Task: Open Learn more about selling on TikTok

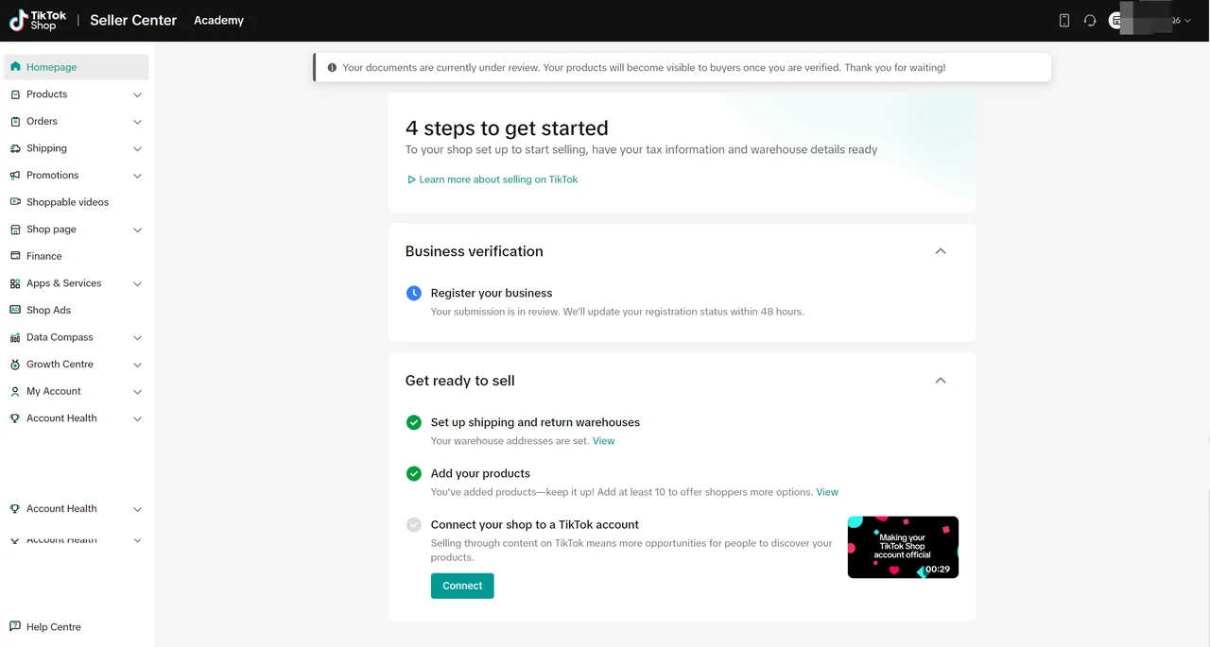Action: [x=497, y=179]
